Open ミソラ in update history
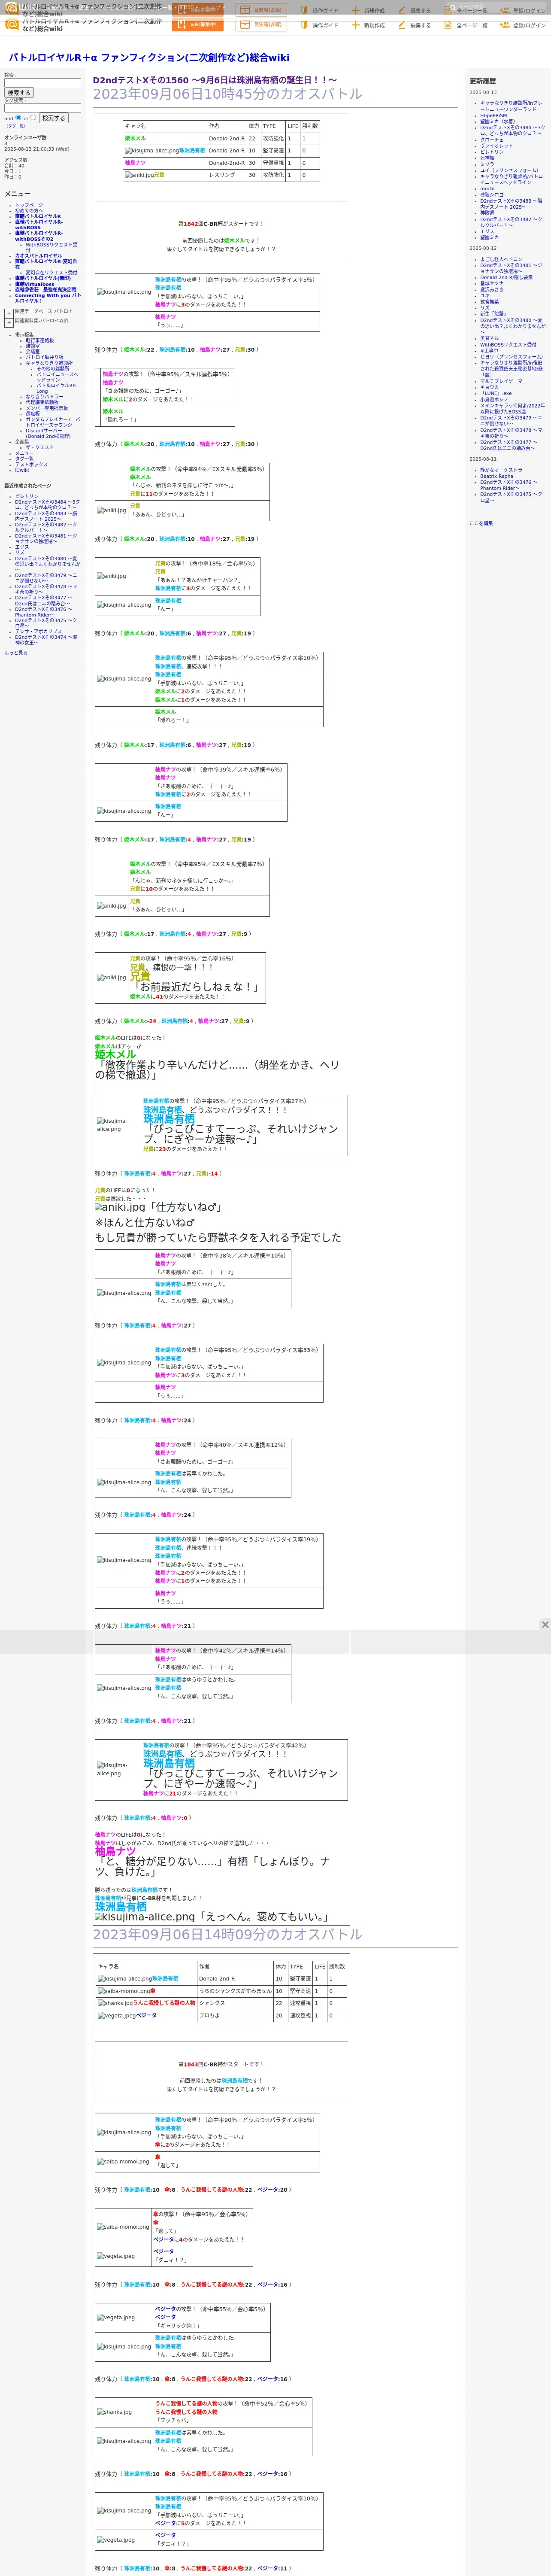Image resolution: width=551 pixels, height=2576 pixels. (487, 164)
